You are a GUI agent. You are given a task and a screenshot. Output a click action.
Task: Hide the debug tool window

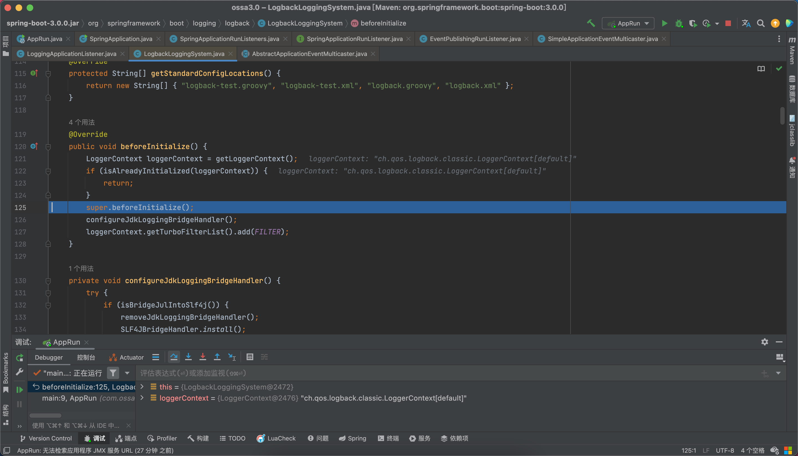[779, 342]
